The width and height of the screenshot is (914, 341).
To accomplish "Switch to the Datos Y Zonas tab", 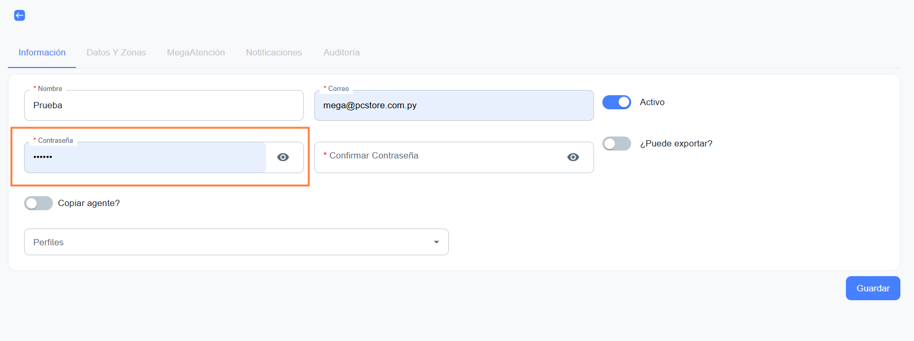I will 116,53.
